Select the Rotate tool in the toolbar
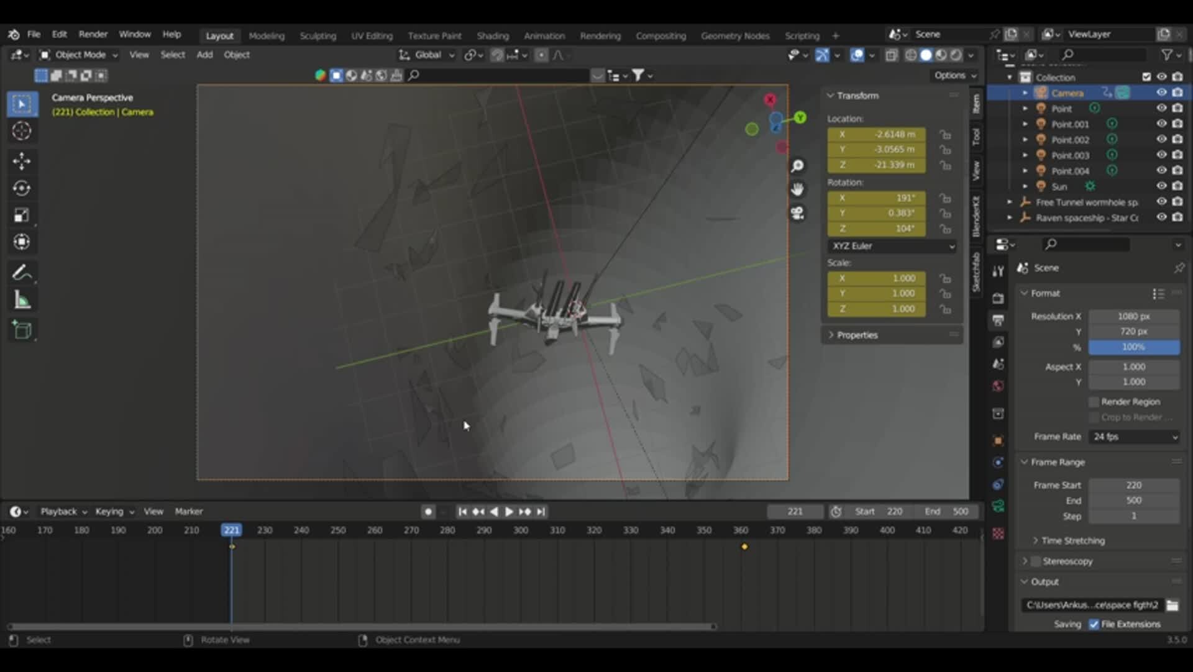The height and width of the screenshot is (672, 1193). [22, 188]
